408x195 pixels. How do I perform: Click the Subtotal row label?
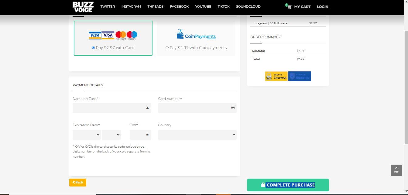[259, 51]
